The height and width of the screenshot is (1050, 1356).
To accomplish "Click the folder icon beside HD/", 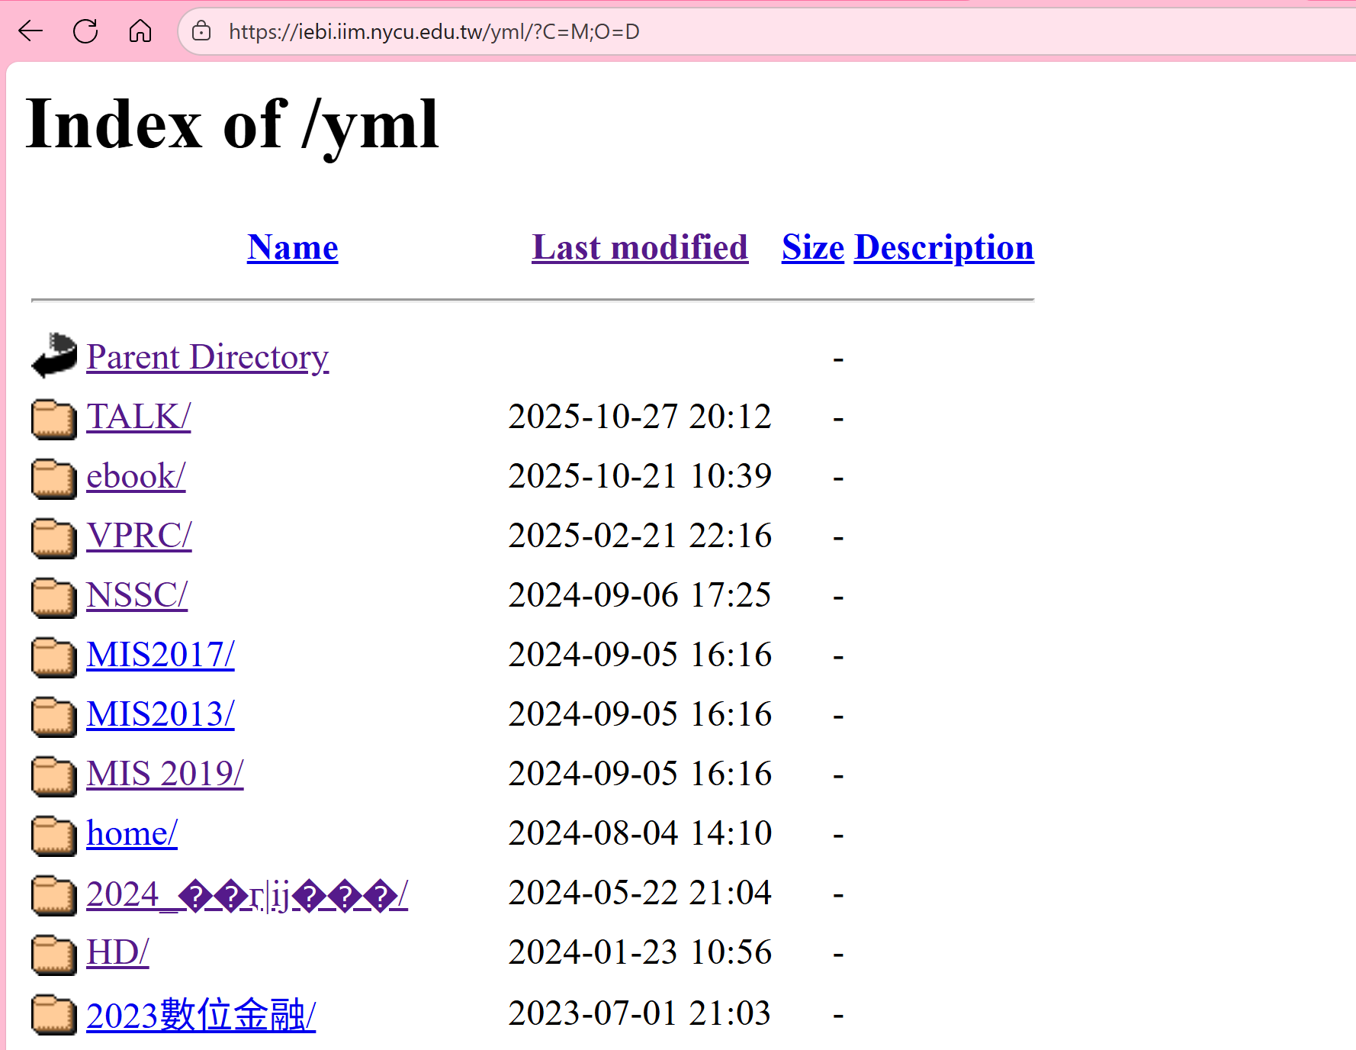I will coord(54,955).
